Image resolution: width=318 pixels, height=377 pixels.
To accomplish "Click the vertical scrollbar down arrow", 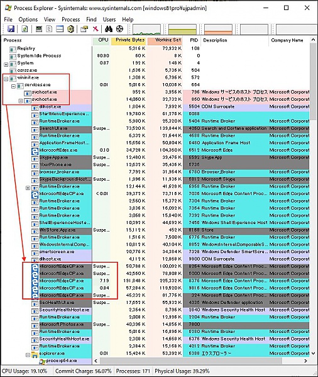I will (313, 354).
